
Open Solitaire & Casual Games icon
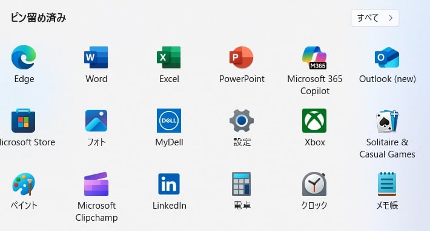(x=387, y=121)
